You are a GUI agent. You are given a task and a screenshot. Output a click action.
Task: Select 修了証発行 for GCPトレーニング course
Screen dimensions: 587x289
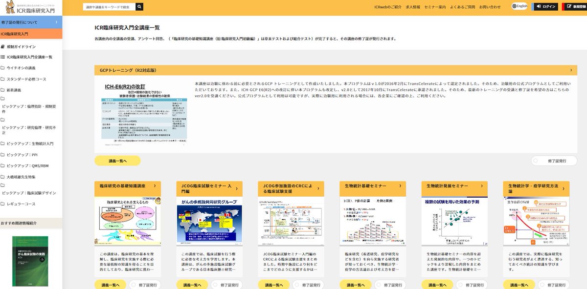[554, 161]
